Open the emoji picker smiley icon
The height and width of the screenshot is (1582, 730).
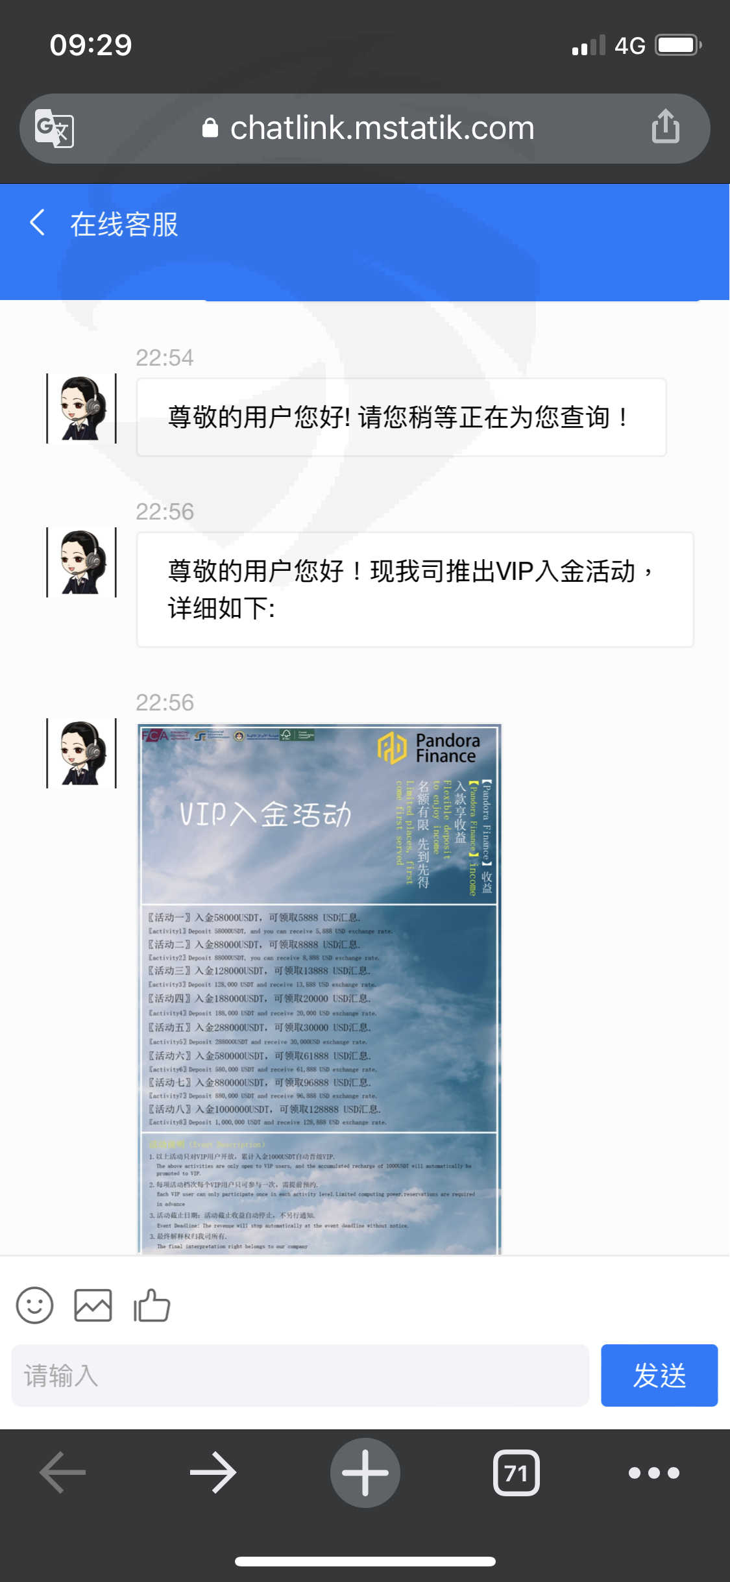(34, 1305)
